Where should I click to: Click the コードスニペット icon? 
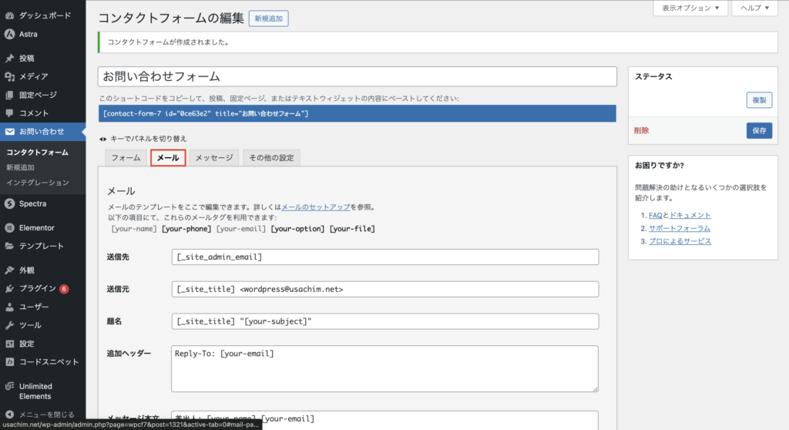tap(9, 362)
